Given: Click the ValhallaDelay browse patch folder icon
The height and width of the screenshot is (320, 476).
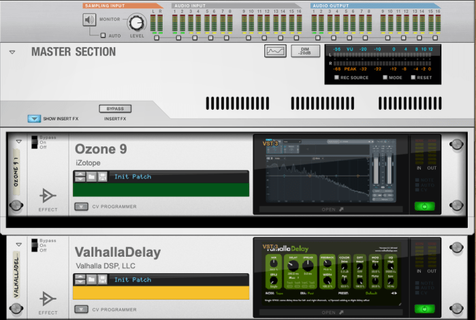Looking at the screenshot, I should point(91,280).
